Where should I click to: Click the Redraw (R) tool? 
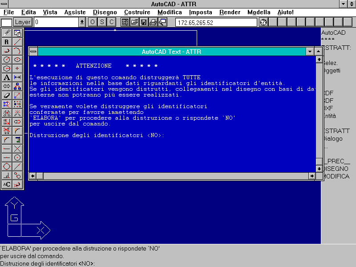[x=7, y=42]
